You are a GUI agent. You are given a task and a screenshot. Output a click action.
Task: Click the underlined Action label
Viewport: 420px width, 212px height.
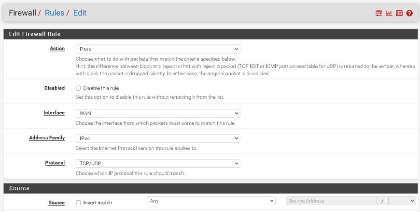click(57, 48)
